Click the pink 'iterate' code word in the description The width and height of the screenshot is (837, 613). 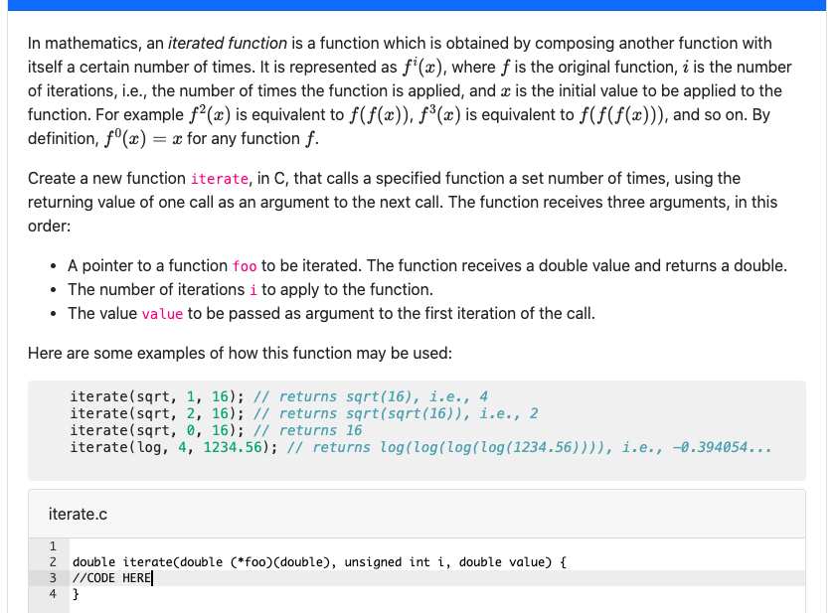(220, 179)
